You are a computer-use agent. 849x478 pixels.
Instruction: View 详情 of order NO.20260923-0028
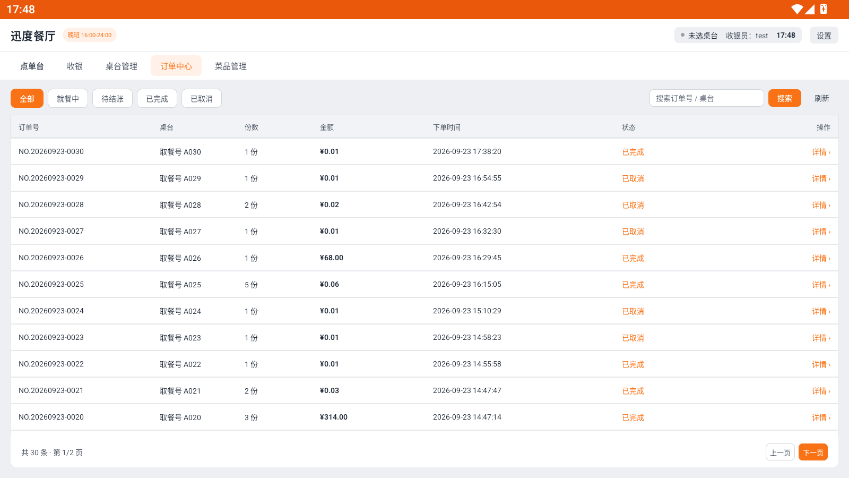[x=821, y=205]
